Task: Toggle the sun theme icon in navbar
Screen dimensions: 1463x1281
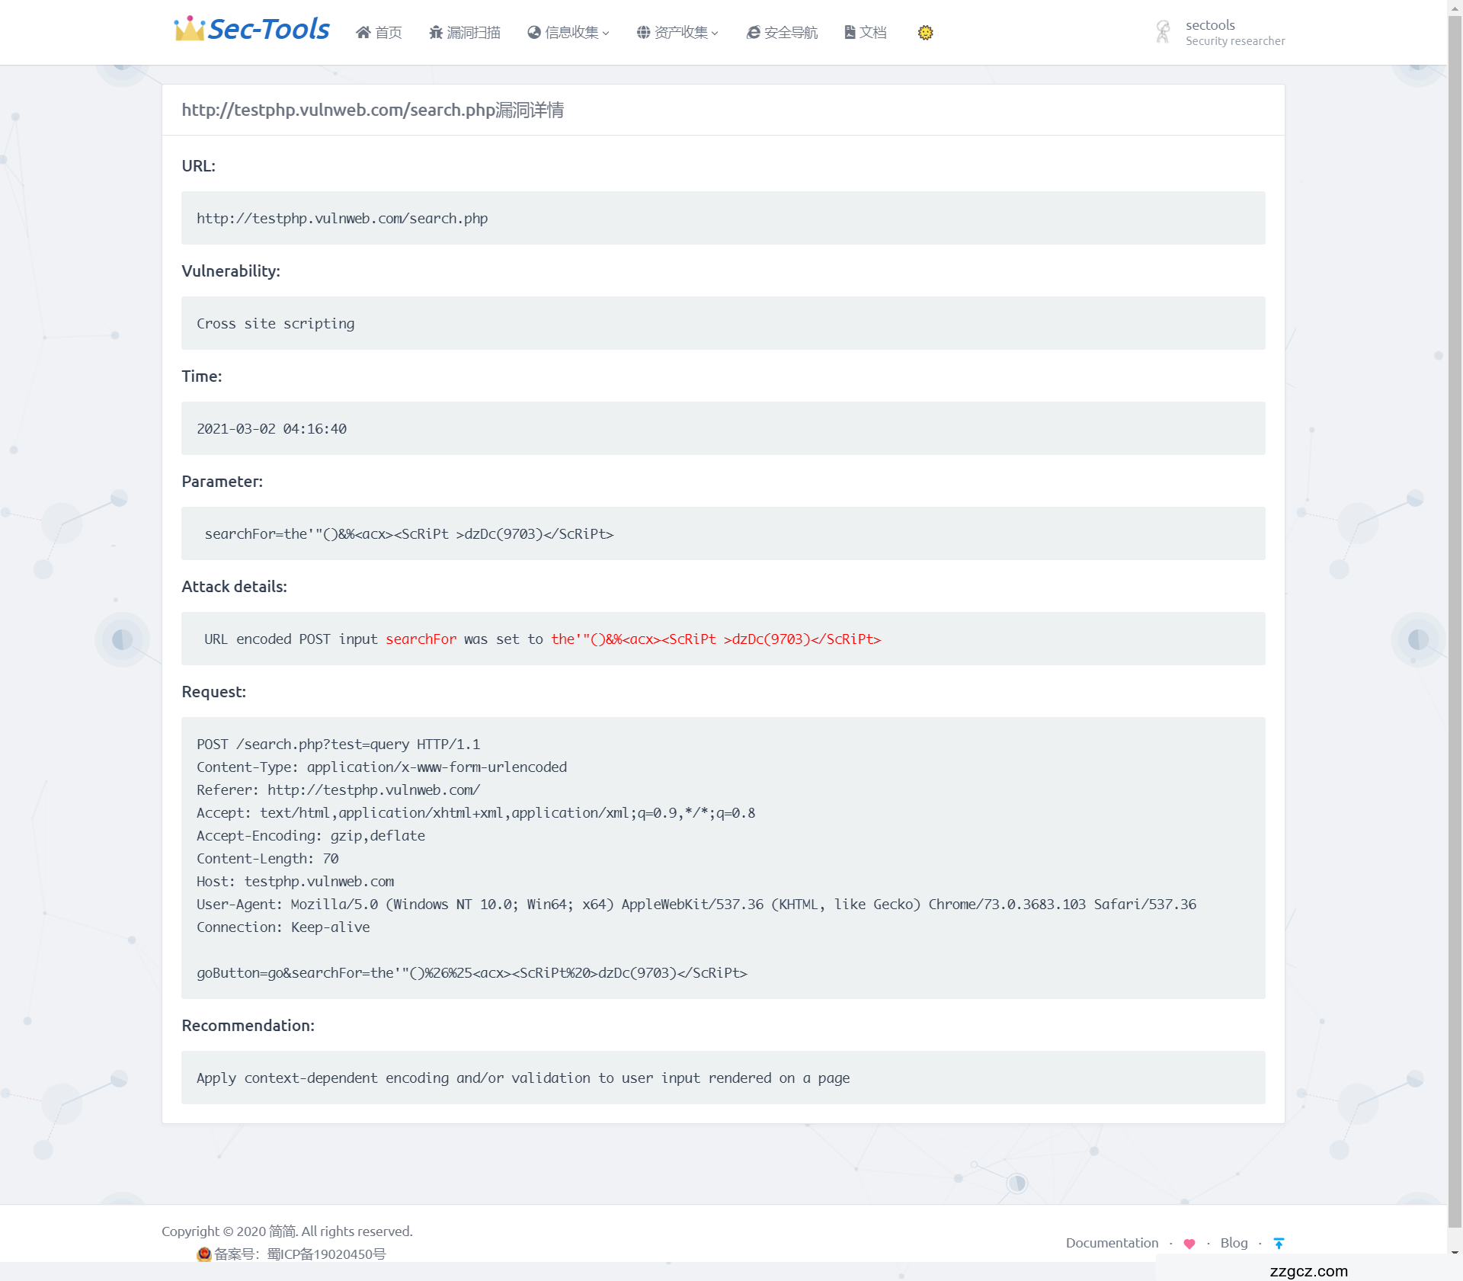Action: [x=925, y=32]
